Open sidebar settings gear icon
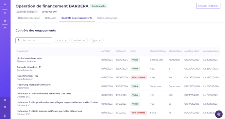This screenshot has height=119, width=225. click(5, 107)
